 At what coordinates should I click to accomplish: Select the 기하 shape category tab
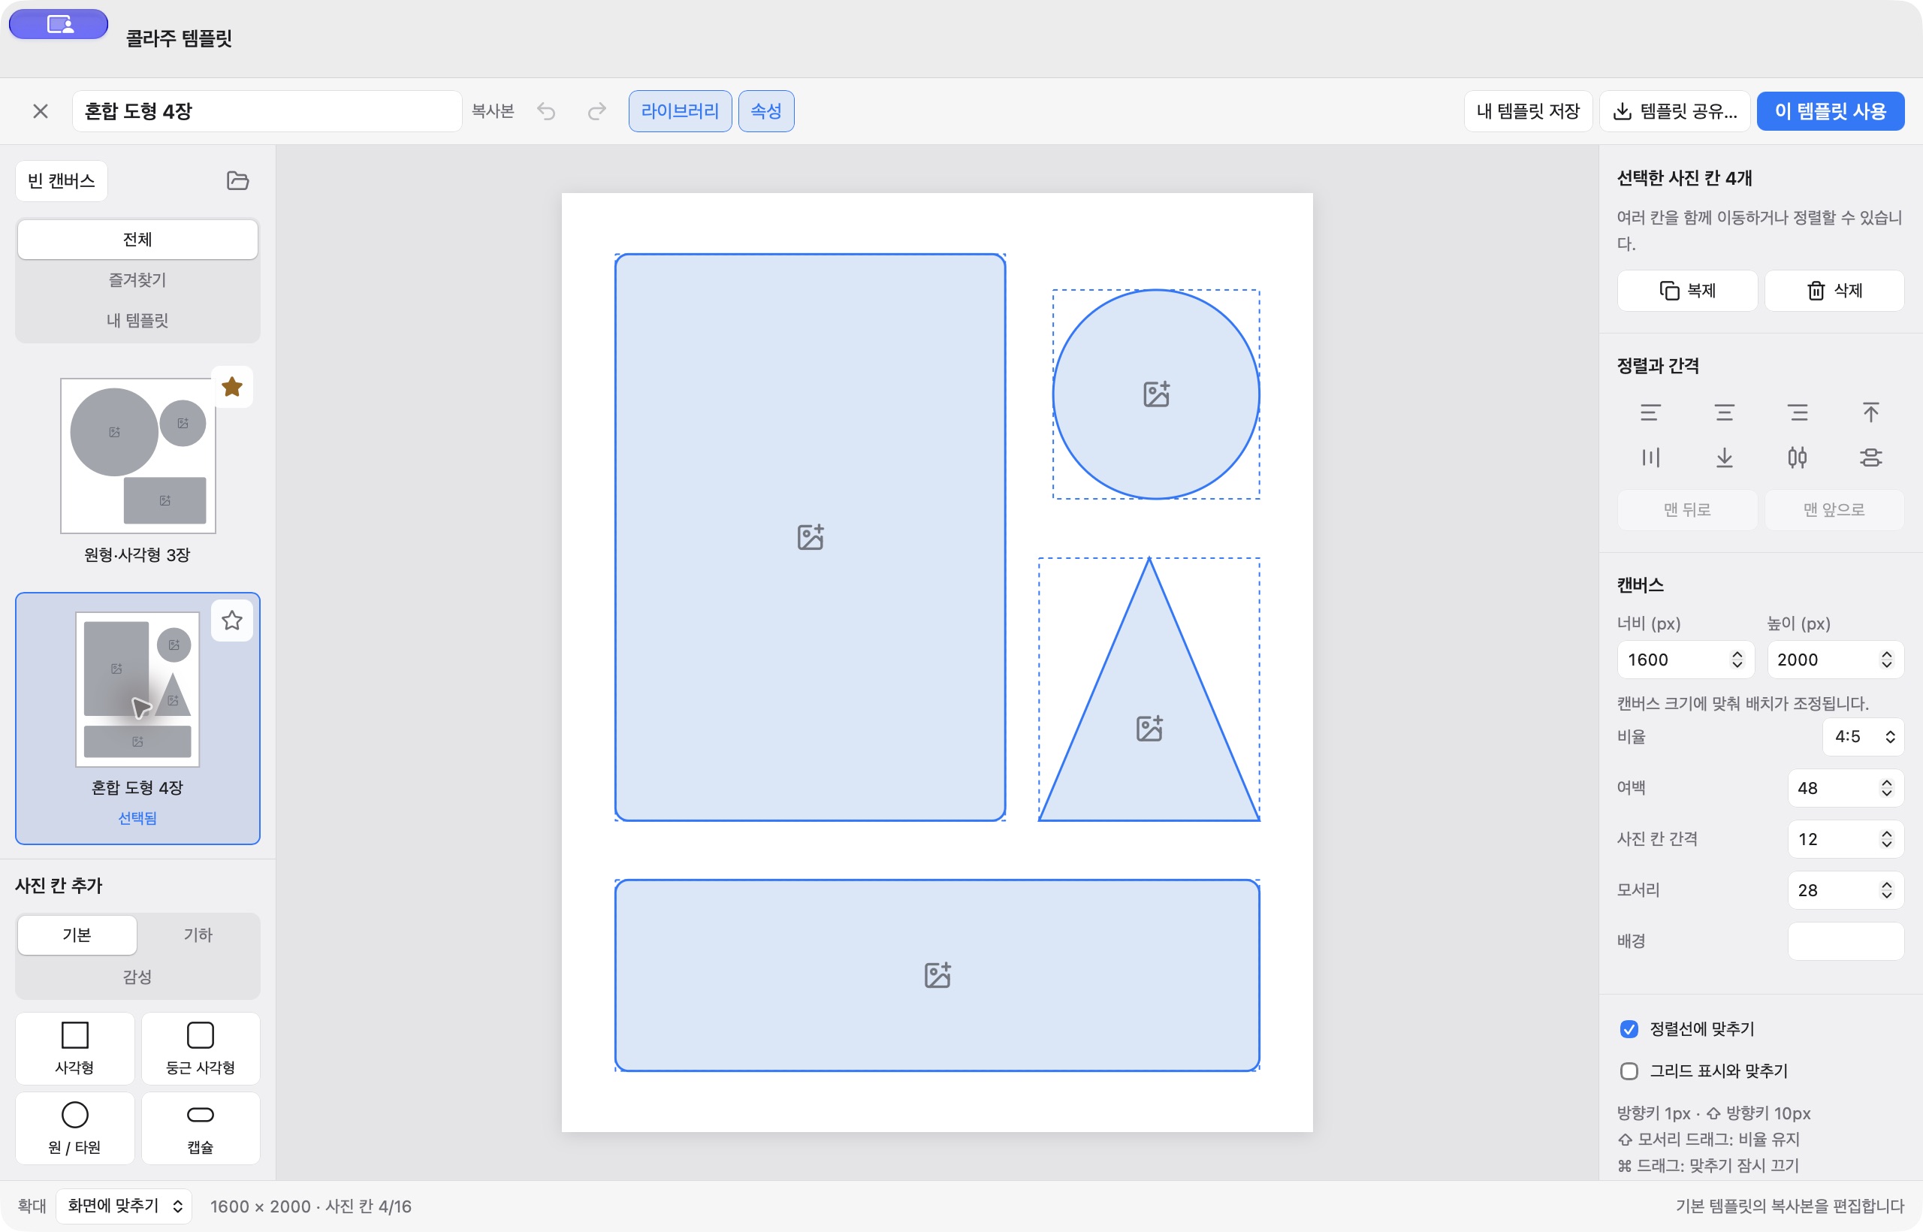pos(198,935)
